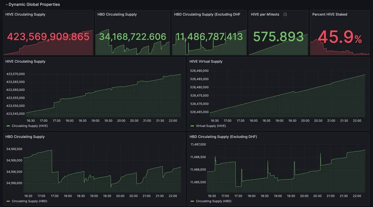Image resolution: width=373 pixels, height=207 pixels.
Task: Click the 34,169,500 y-axis label
Action: [14, 149]
